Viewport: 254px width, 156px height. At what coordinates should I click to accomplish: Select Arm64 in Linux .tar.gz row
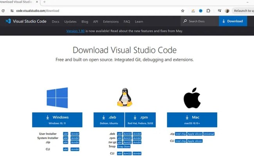[x=137, y=142]
